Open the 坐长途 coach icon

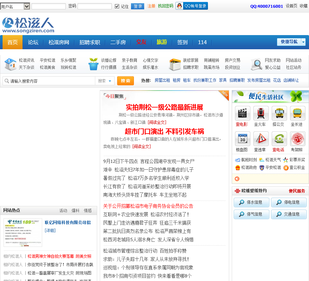click(297, 113)
